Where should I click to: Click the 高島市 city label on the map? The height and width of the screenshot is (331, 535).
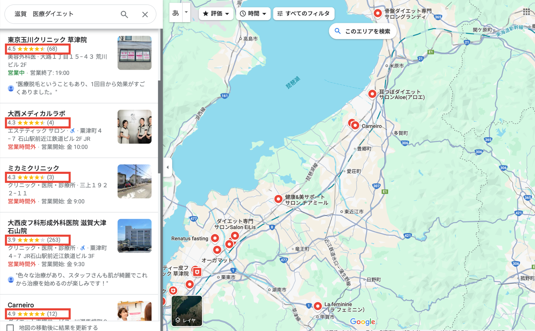(x=250, y=39)
